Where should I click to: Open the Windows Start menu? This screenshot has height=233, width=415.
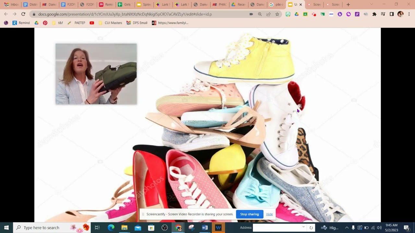pos(6,227)
